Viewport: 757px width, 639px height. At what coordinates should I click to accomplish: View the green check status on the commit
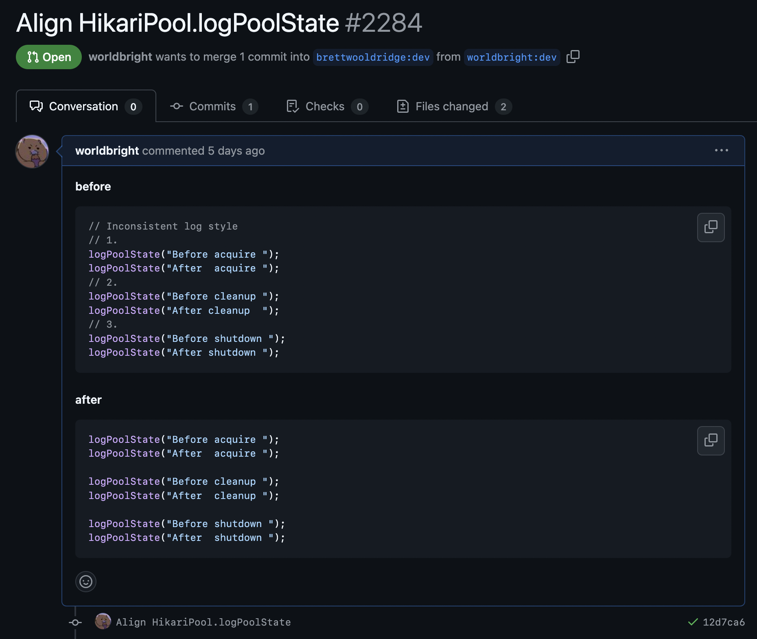coord(693,621)
